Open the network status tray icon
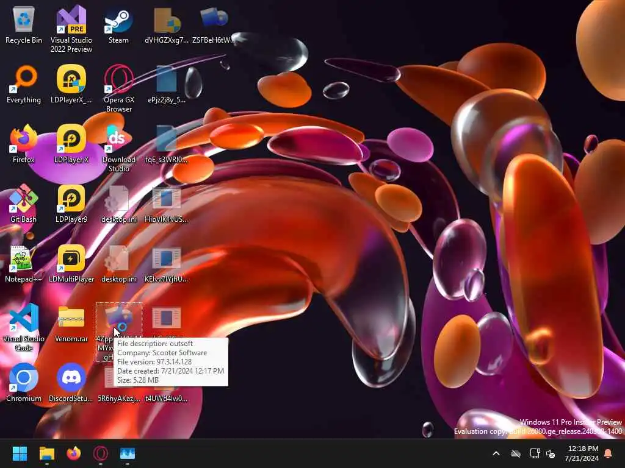 pos(535,453)
